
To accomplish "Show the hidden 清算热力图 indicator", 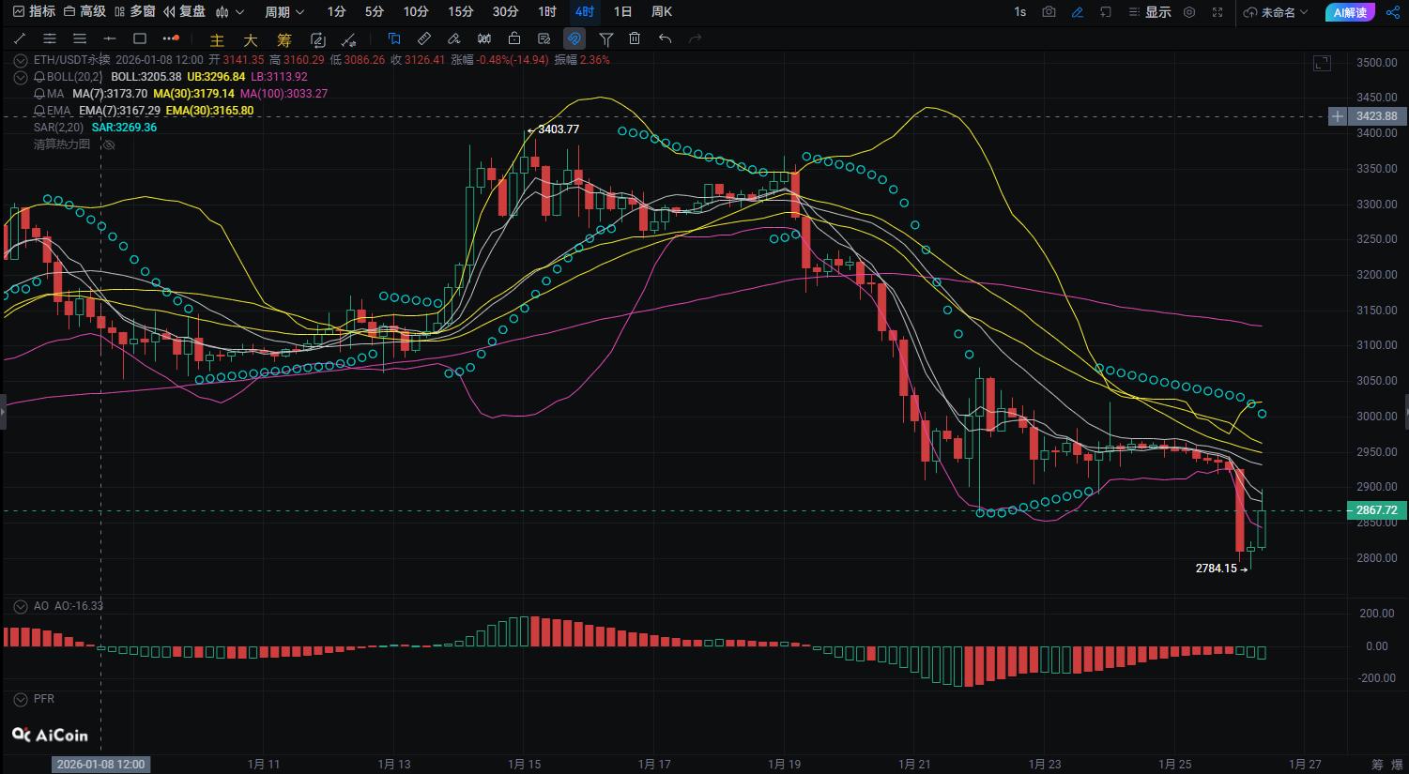I will (x=109, y=144).
